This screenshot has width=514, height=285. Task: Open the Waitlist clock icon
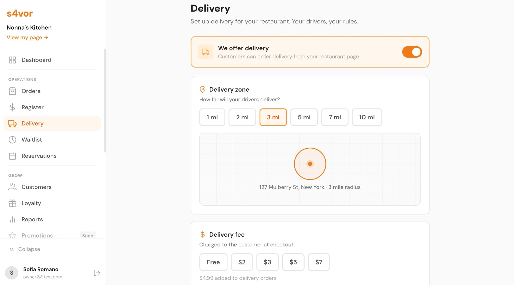coord(12,140)
